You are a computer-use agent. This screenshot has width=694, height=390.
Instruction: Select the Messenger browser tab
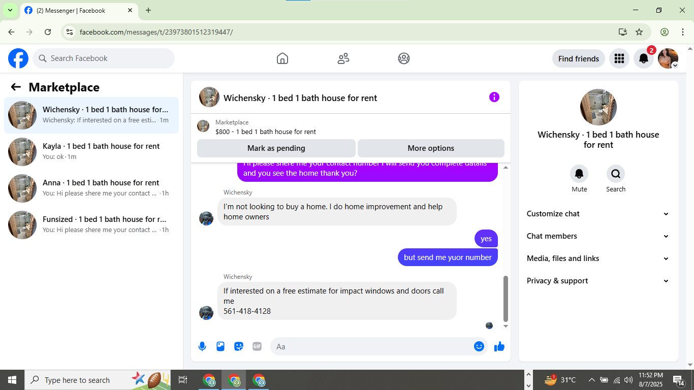[x=79, y=11]
